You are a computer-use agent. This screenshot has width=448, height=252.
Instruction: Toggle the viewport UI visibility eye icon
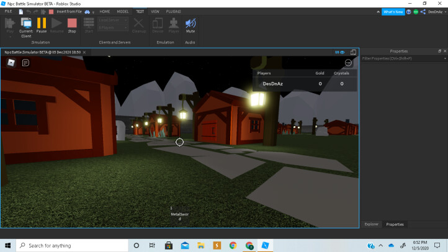pyautogui.click(x=339, y=52)
